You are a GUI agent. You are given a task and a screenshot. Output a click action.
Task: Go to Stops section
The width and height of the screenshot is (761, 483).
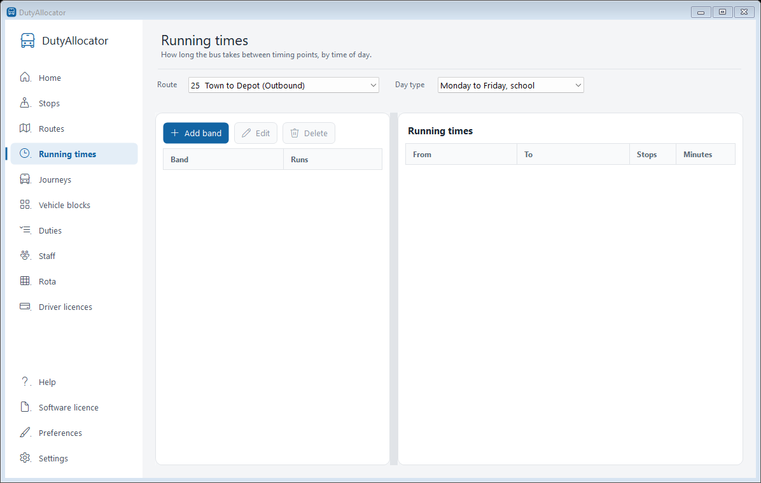(x=74, y=103)
